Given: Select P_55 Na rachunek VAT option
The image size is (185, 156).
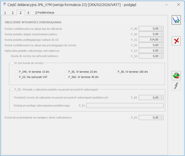Looking at the screenshot, I should 17,77.
